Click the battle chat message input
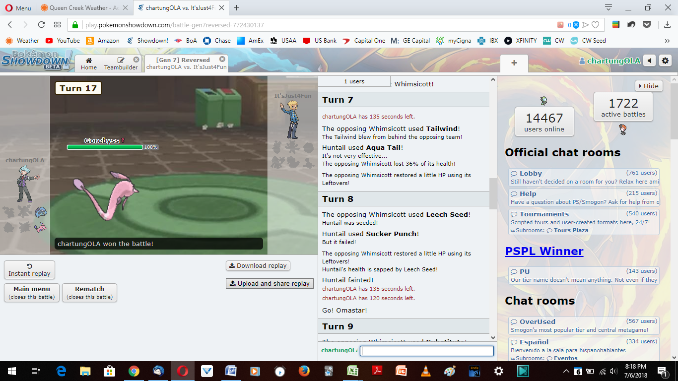 [x=427, y=351]
